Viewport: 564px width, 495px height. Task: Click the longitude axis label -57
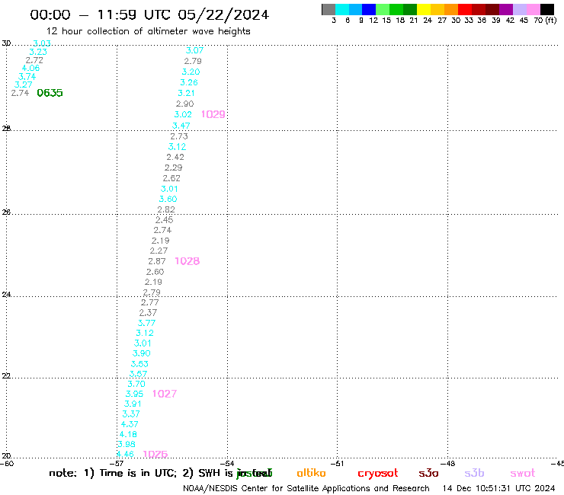tap(117, 464)
